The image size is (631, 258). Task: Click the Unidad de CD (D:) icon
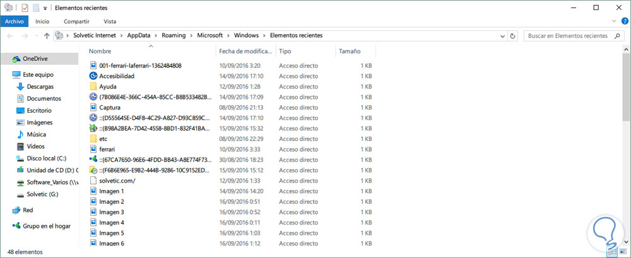(x=21, y=171)
